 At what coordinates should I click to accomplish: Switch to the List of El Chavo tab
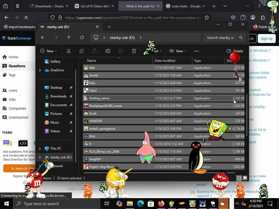click(94, 6)
